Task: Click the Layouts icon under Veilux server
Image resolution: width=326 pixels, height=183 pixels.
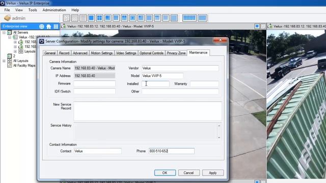Action: pos(21,51)
